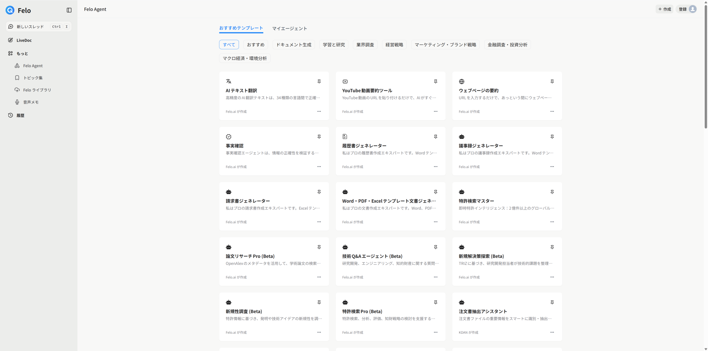
Task: Select the すべて category filter
Action: tap(229, 45)
